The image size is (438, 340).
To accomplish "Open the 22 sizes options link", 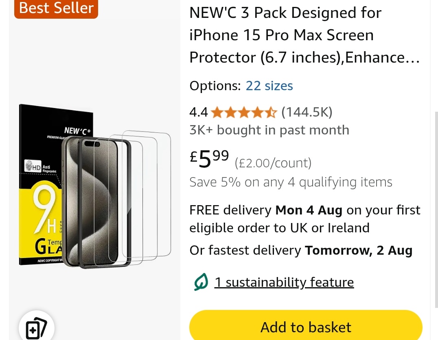I will point(269,86).
